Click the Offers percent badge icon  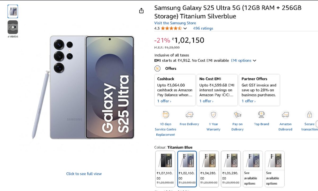158,68
